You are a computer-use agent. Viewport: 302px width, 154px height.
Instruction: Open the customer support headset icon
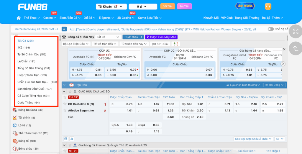coord(268,6)
